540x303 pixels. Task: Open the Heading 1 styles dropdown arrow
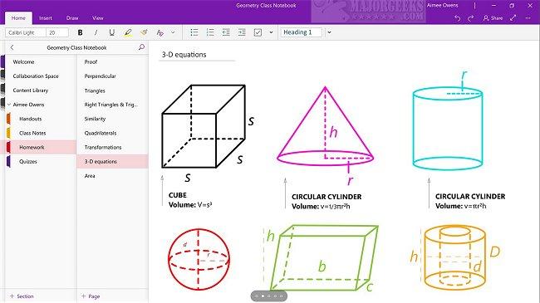coord(329,32)
